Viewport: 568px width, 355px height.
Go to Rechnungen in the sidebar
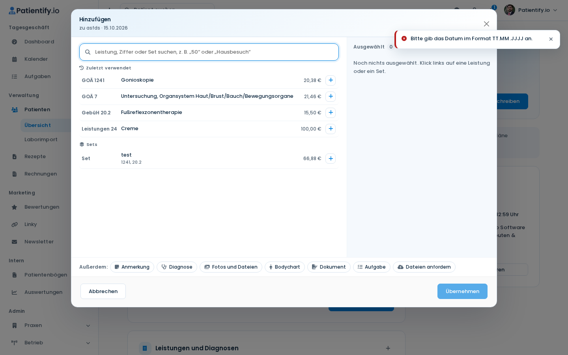pos(41,174)
